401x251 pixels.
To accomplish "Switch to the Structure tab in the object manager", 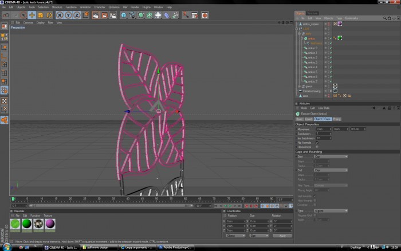I will pos(312,13).
